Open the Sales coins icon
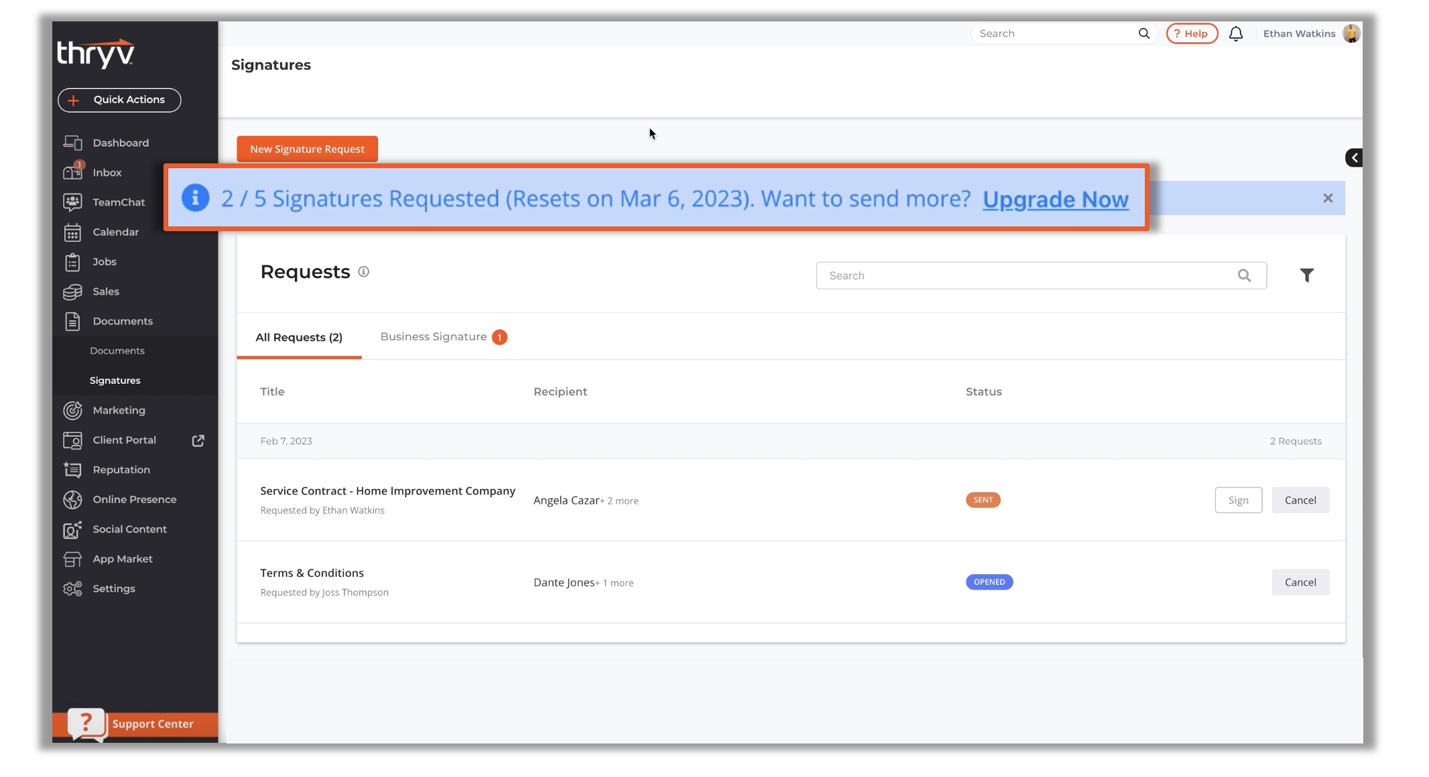 click(72, 291)
